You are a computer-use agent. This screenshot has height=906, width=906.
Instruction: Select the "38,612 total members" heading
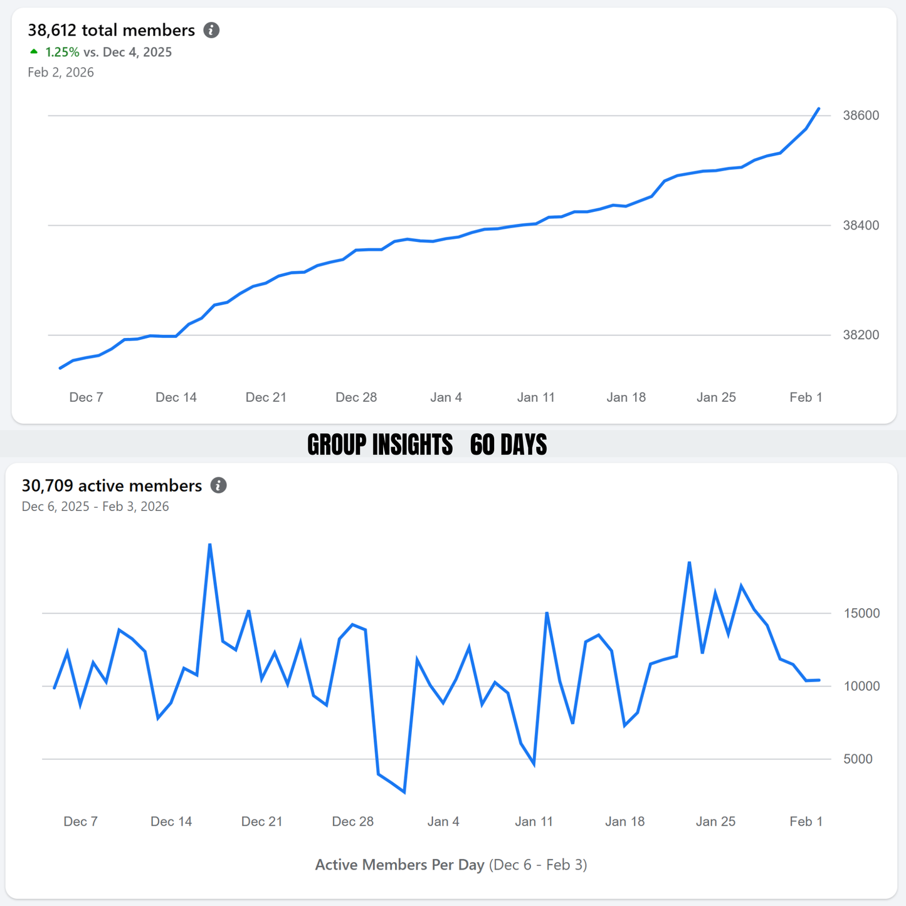tap(111, 30)
